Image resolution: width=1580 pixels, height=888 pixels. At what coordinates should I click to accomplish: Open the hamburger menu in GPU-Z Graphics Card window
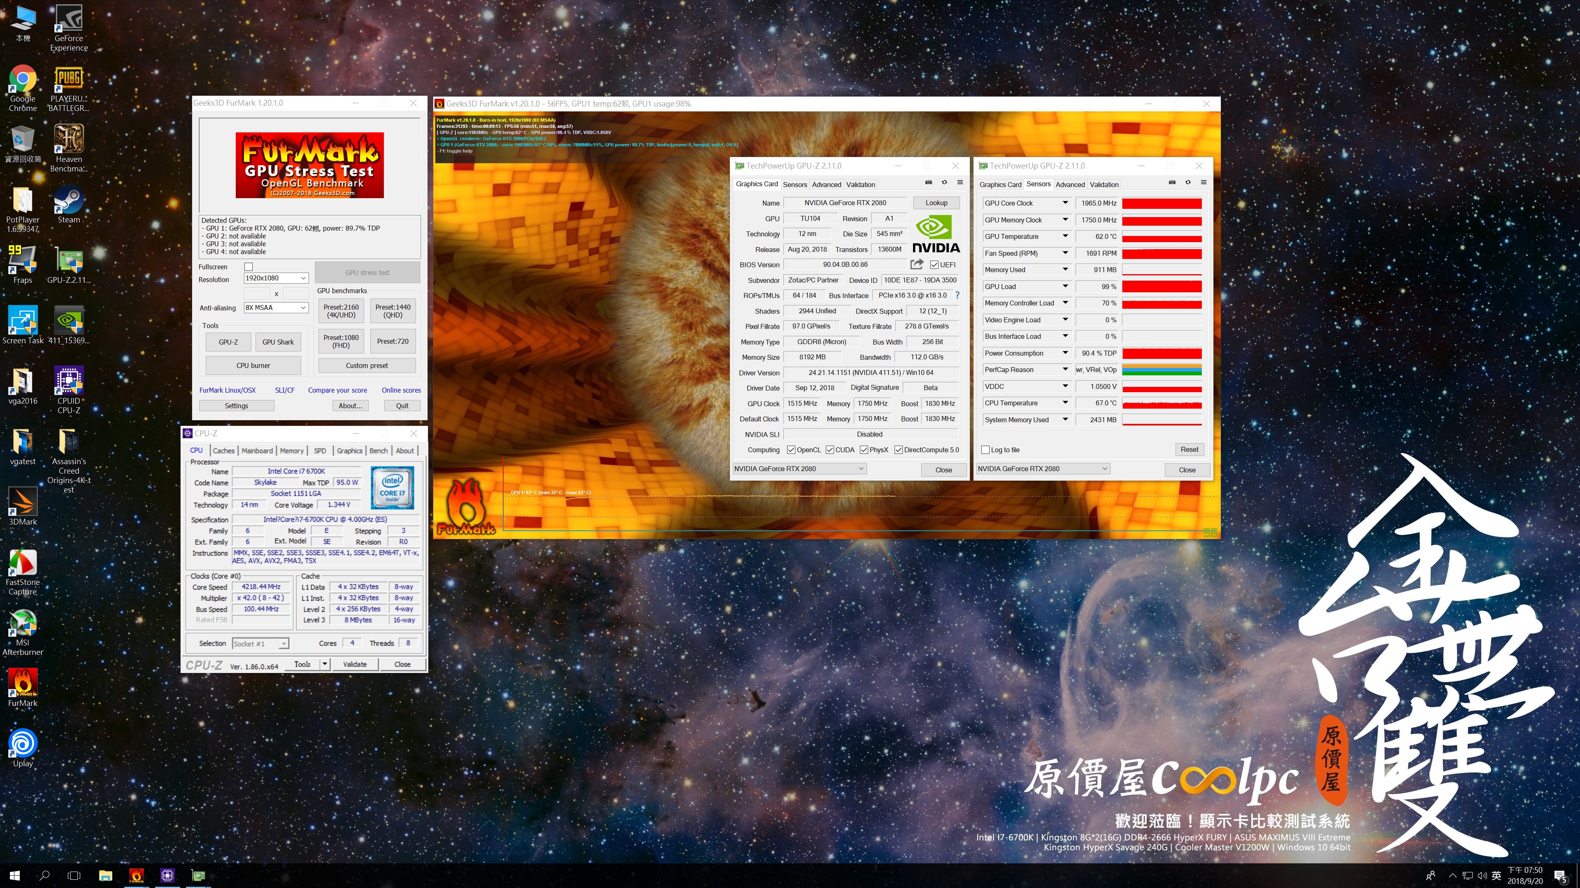pyautogui.click(x=960, y=183)
